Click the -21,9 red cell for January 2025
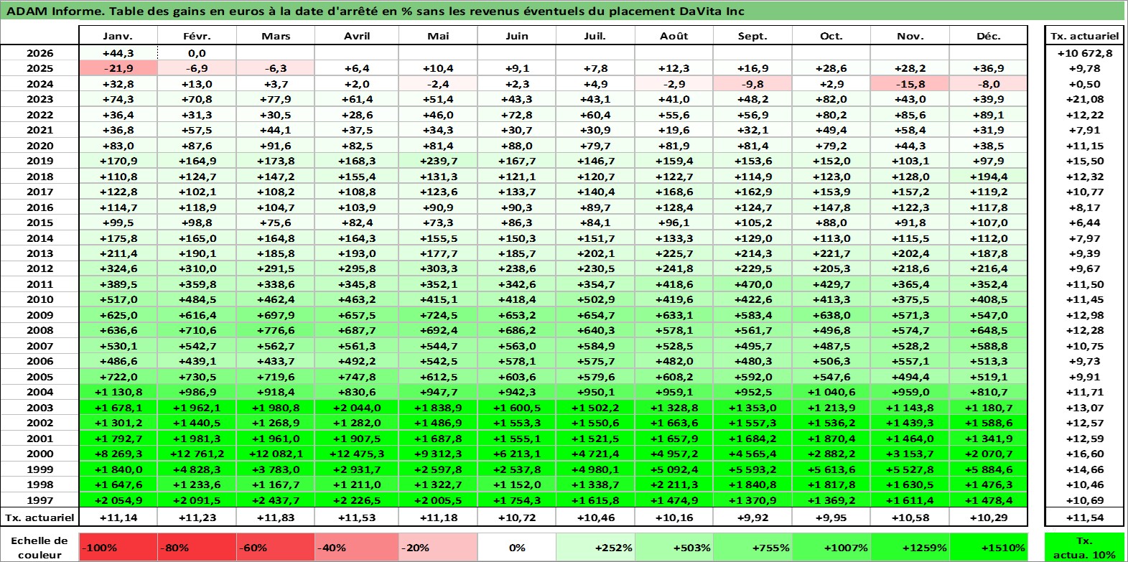 [x=118, y=68]
